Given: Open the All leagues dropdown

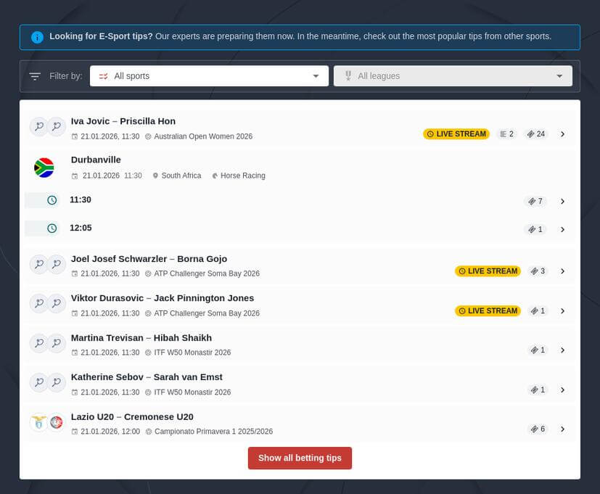Looking at the screenshot, I should click(452, 75).
